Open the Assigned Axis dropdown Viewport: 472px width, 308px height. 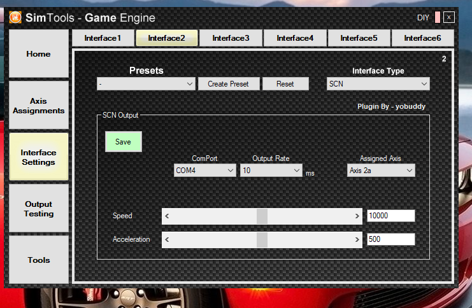381,171
